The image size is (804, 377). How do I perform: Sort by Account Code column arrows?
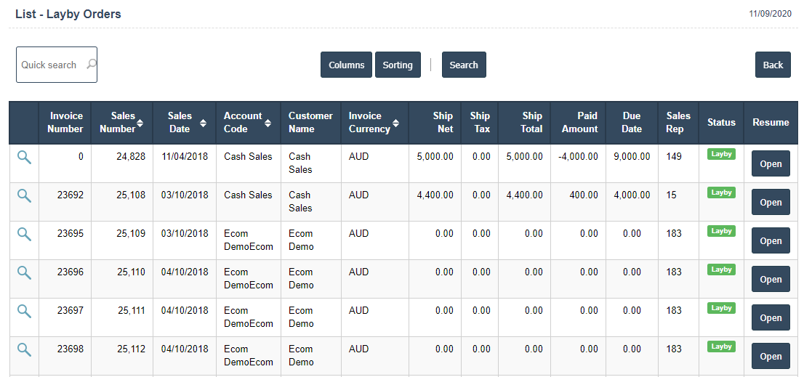point(268,123)
